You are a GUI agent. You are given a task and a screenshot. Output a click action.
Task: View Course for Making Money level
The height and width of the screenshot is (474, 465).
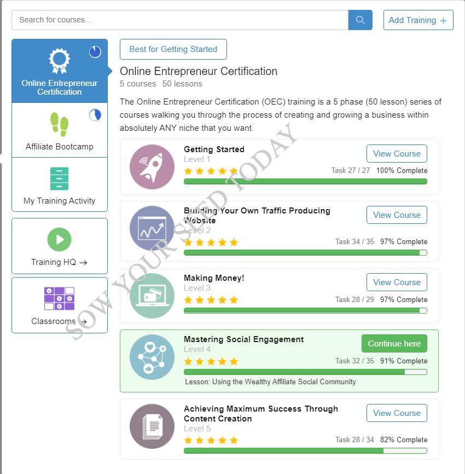[x=397, y=282]
